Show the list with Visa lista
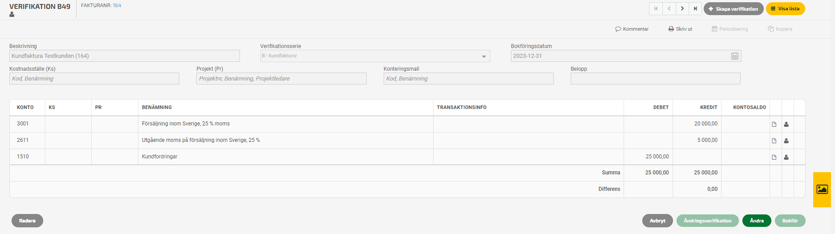This screenshot has height=234, width=835. coord(786,9)
